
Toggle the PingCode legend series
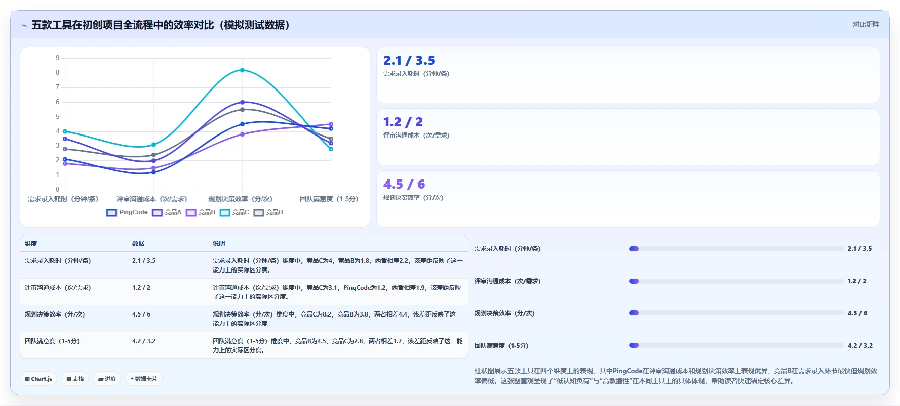127,212
